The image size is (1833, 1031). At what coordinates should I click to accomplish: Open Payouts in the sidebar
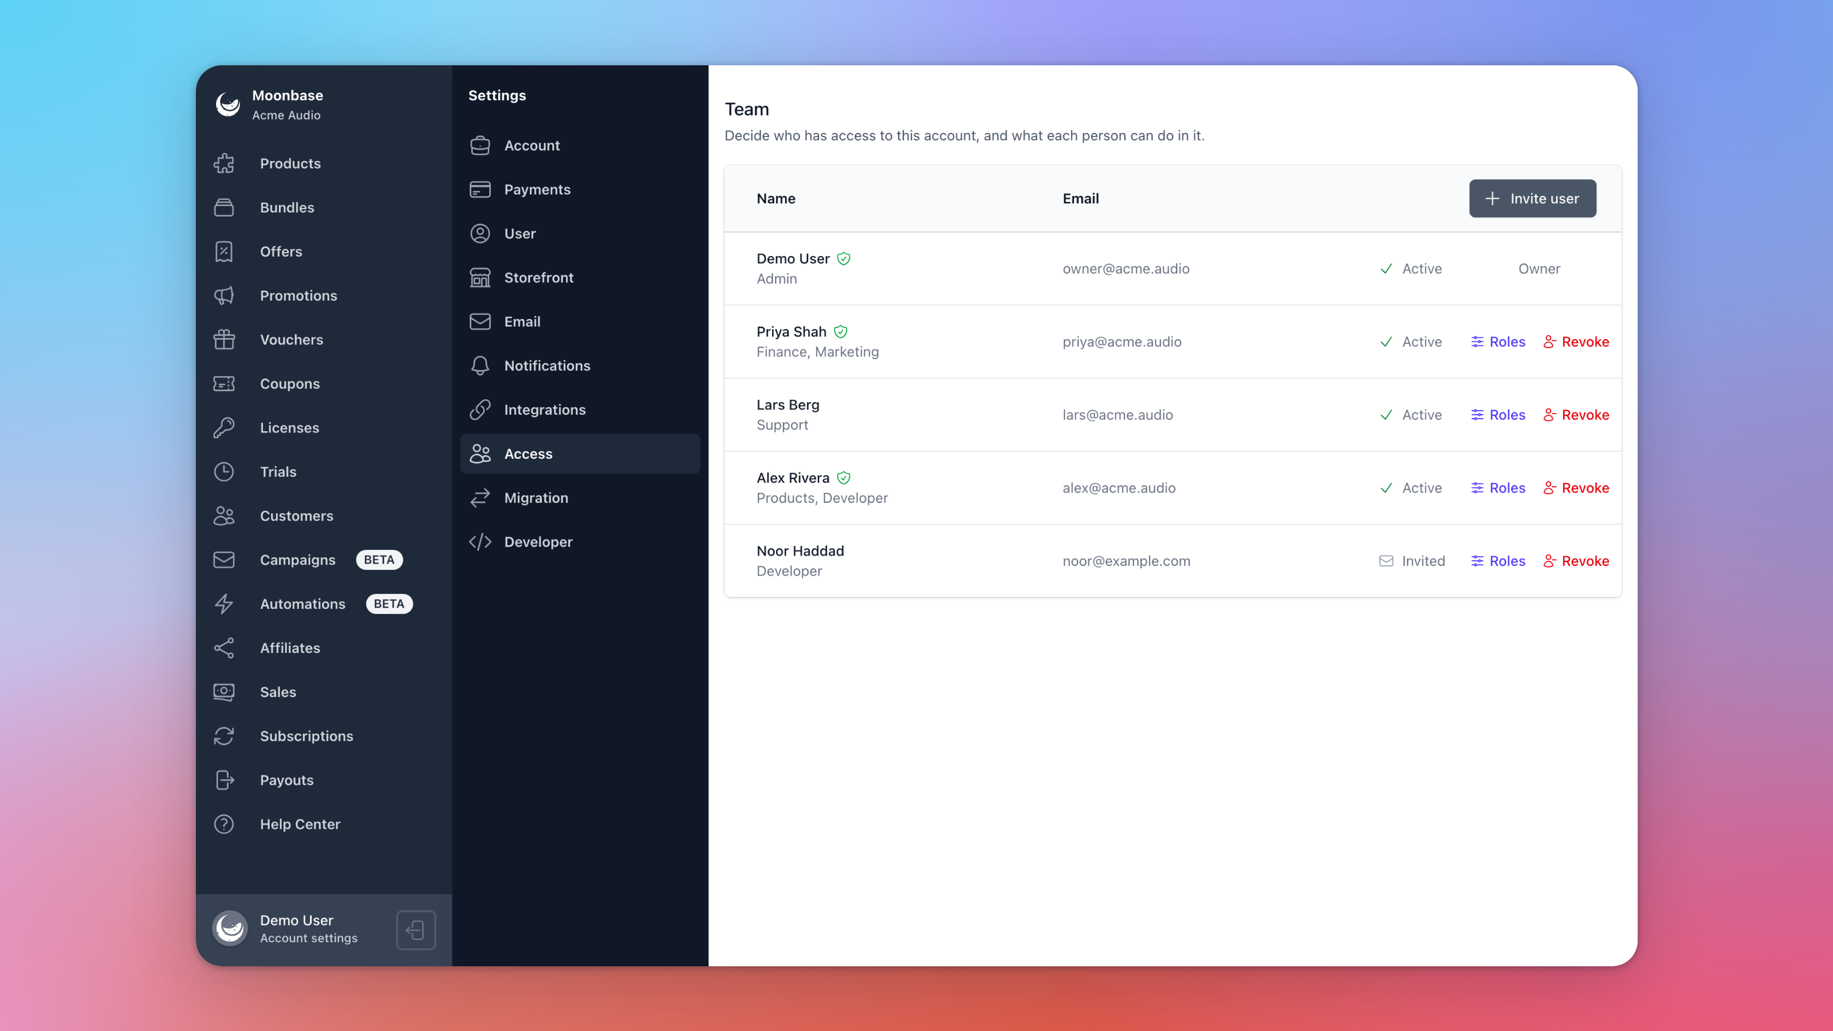pyautogui.click(x=324, y=781)
